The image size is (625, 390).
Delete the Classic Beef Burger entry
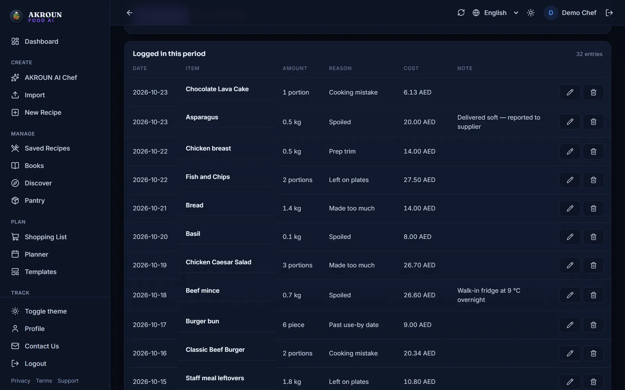593,353
